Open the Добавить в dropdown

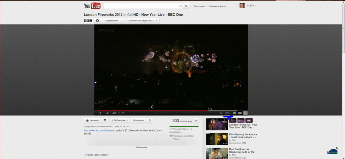coord(120,120)
